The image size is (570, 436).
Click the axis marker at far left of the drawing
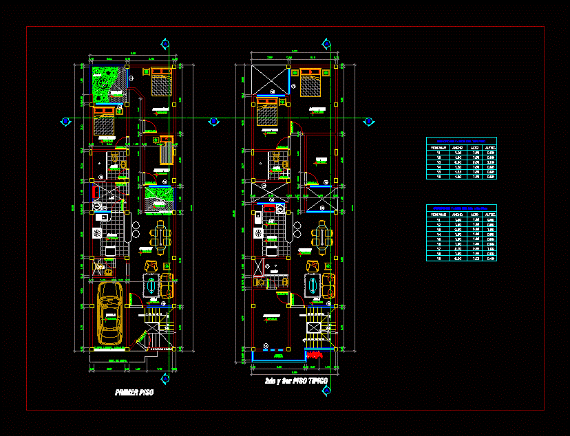click(65, 122)
